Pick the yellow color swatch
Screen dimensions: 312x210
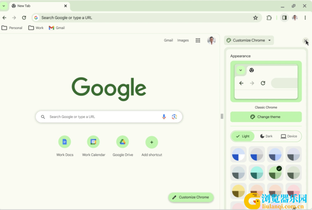coord(238,191)
